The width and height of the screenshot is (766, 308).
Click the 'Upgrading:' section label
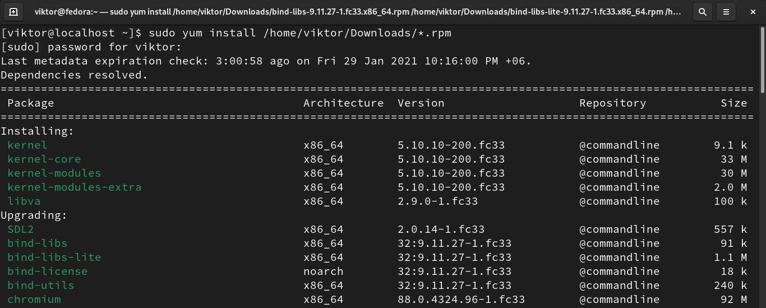point(34,215)
